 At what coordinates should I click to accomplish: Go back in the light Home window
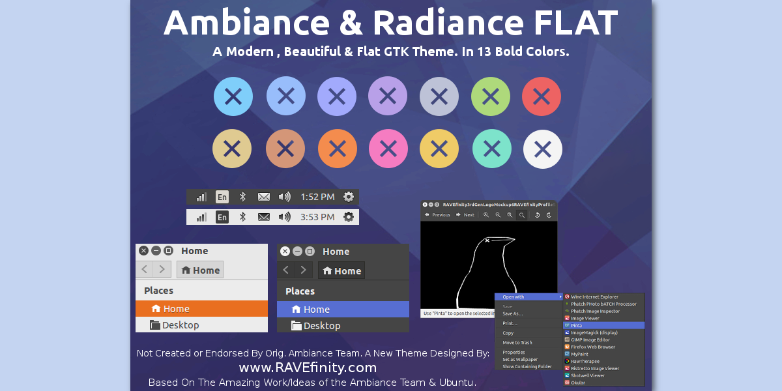click(145, 270)
